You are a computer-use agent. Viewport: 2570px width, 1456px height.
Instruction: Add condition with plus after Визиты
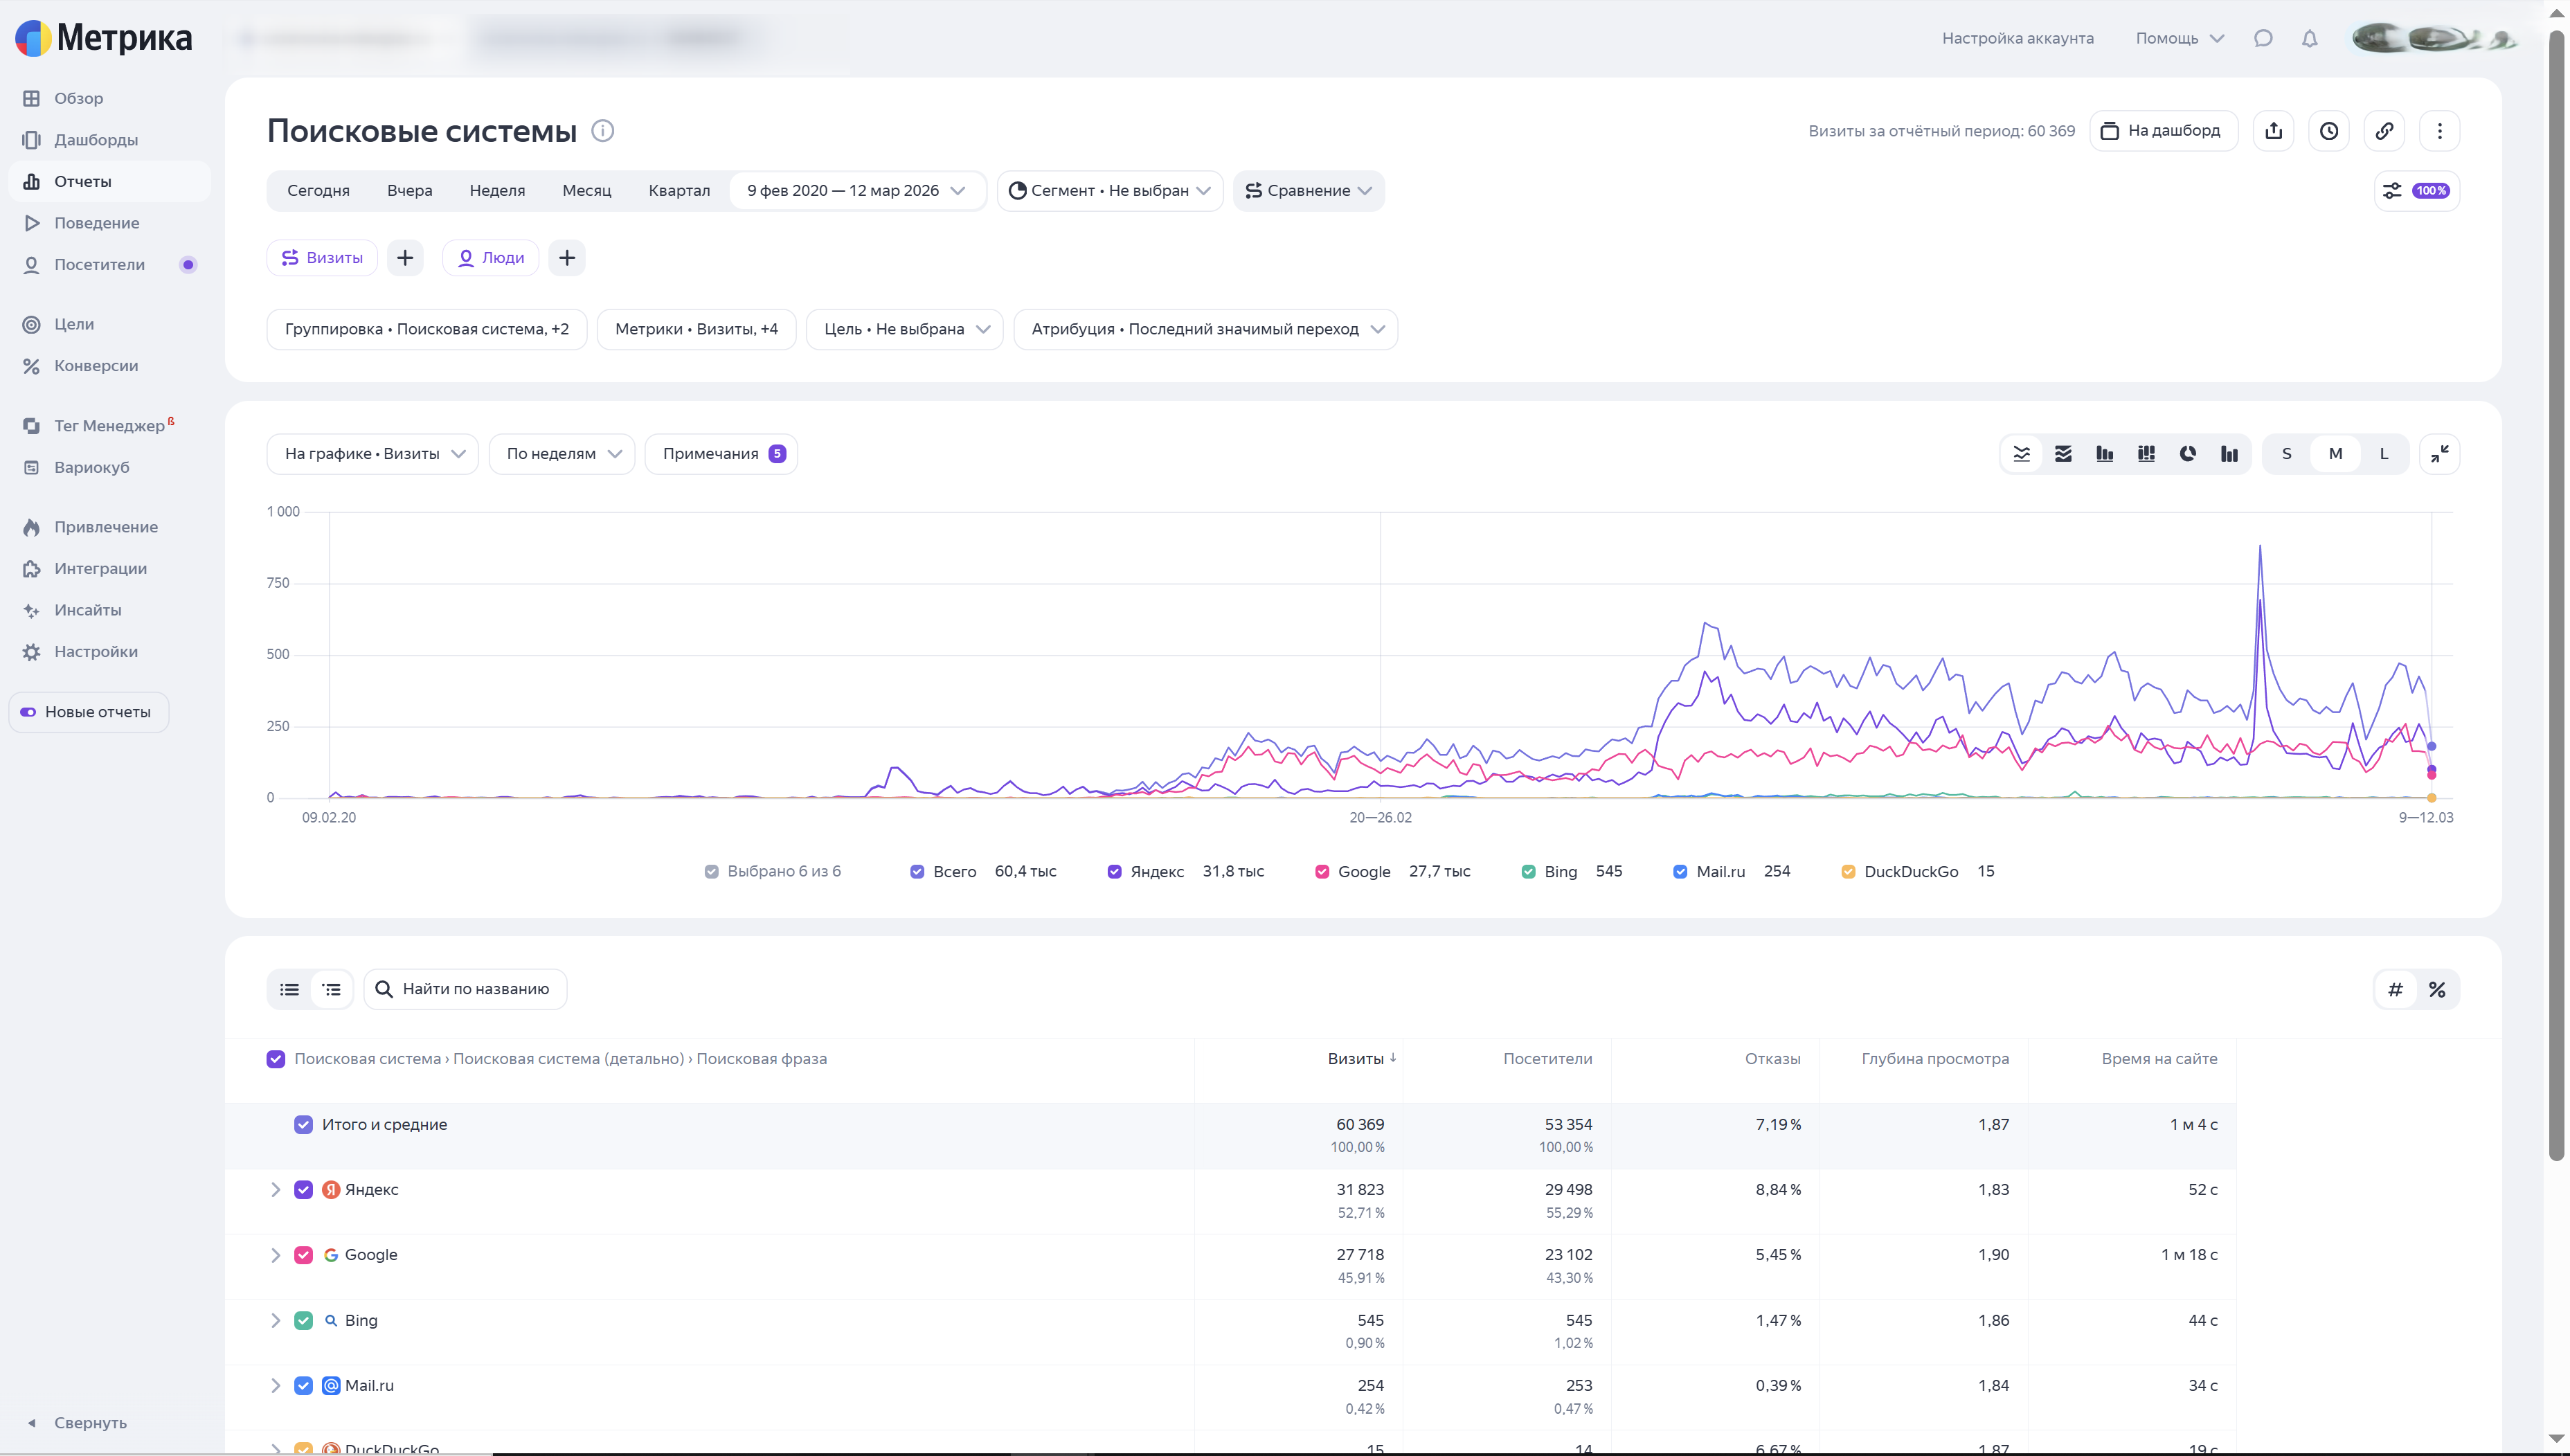(x=405, y=258)
